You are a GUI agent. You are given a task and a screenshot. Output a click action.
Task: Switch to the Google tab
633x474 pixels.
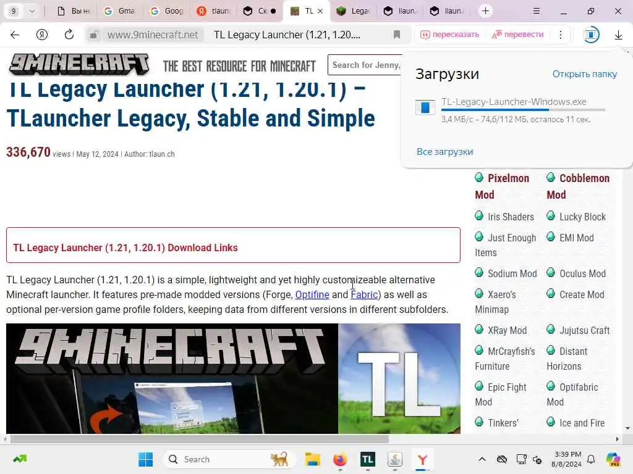point(166,11)
